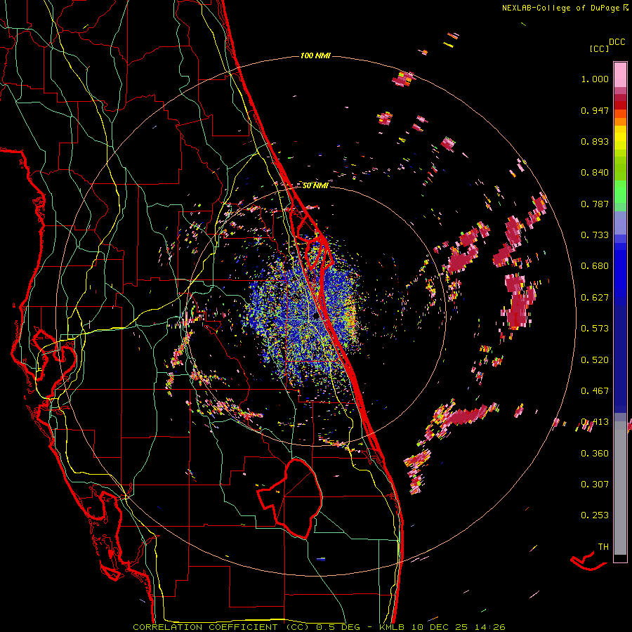
Task: Click the TH threshold label
Action: pos(603,547)
